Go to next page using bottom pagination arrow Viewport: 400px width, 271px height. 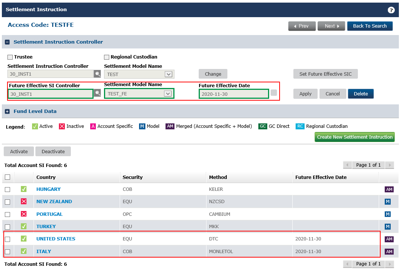tap(390, 264)
